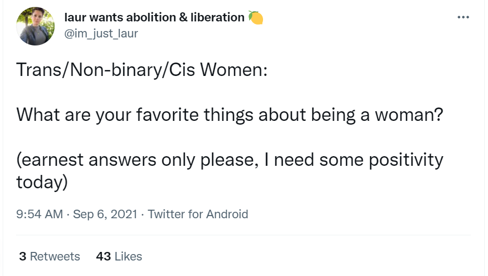Open the profile of laur wants abolition & liberation
This screenshot has height=276, width=488.
click(x=154, y=17)
